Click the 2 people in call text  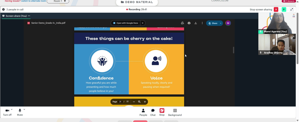[15, 10]
